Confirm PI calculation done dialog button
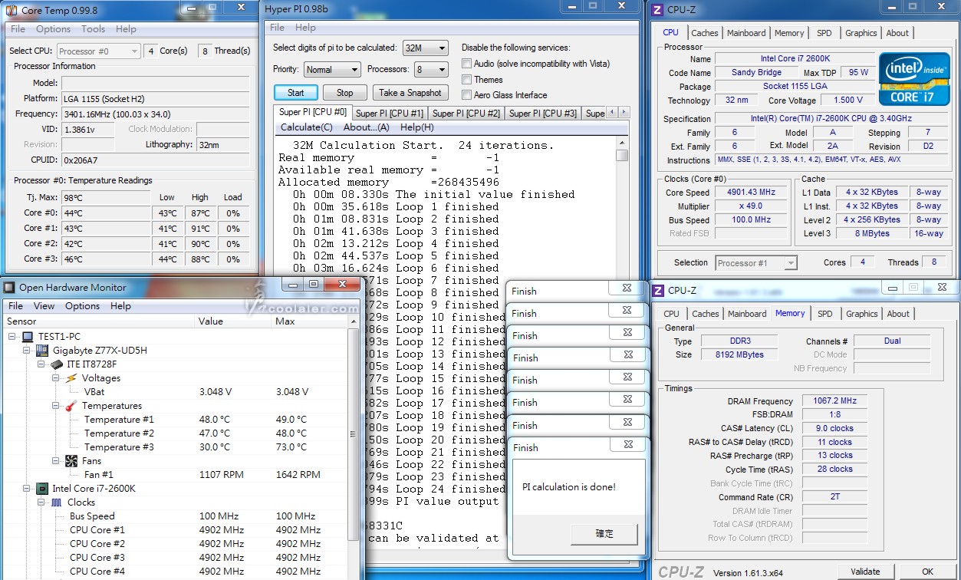This screenshot has width=961, height=580. 604,534
